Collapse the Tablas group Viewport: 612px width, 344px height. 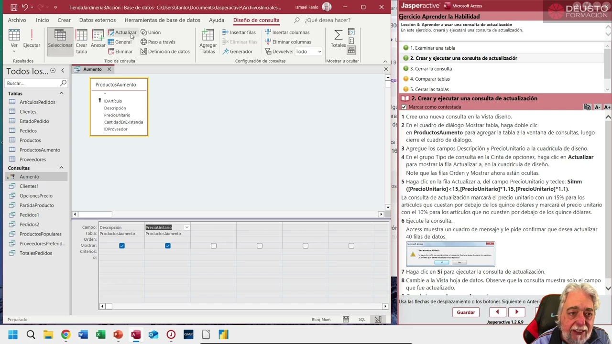[61, 94]
